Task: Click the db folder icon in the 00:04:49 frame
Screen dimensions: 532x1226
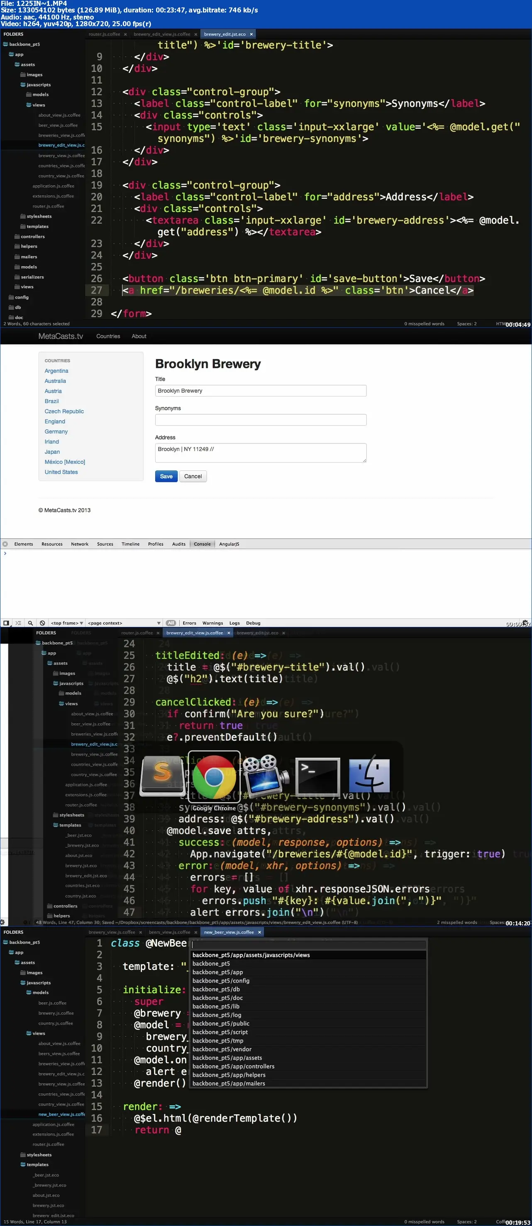Action: point(11,308)
